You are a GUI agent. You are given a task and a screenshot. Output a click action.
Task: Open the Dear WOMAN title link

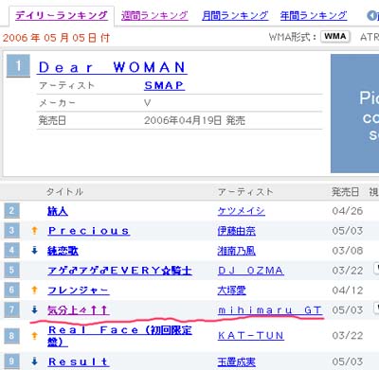112,67
